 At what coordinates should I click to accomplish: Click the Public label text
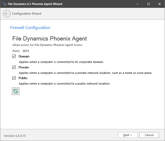23,78
